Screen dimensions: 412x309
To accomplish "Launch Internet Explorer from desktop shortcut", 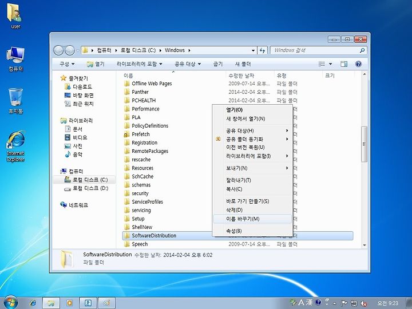I will (15, 146).
